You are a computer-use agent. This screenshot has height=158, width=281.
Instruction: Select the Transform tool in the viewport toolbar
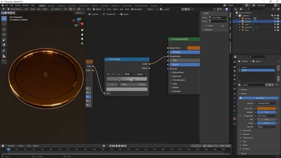click(x=4, y=45)
